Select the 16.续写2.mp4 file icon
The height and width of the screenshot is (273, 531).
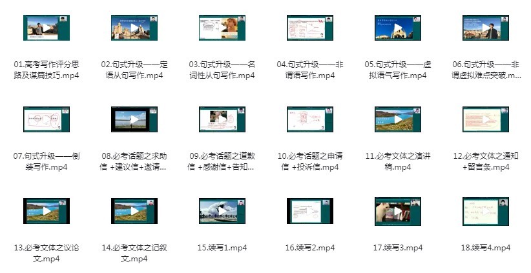(x=310, y=211)
